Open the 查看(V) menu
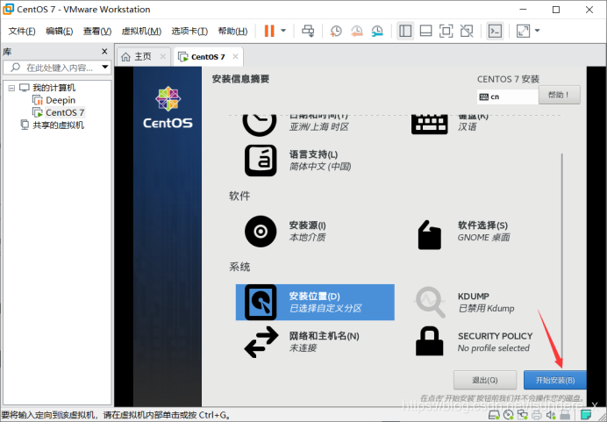Screen dimensions: 607x422 (97, 31)
